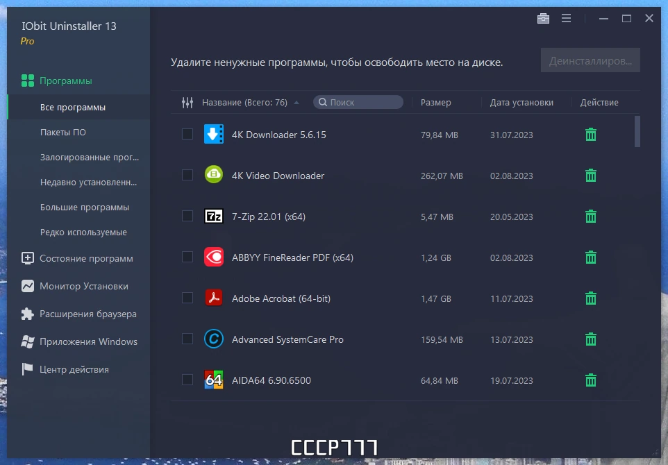
Task: Click the trash icon for 7-Zip 22.01 (x64)
Action: click(x=590, y=217)
